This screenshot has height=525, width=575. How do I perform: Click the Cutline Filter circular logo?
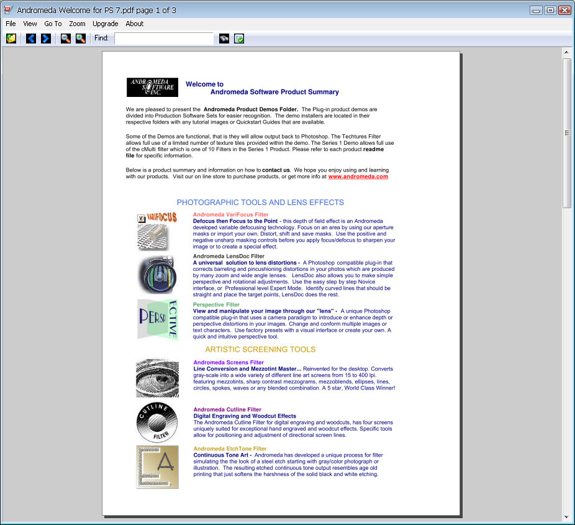157,422
